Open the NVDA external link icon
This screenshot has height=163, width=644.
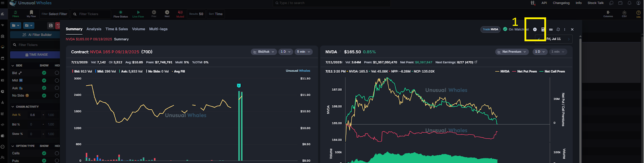coord(339,52)
